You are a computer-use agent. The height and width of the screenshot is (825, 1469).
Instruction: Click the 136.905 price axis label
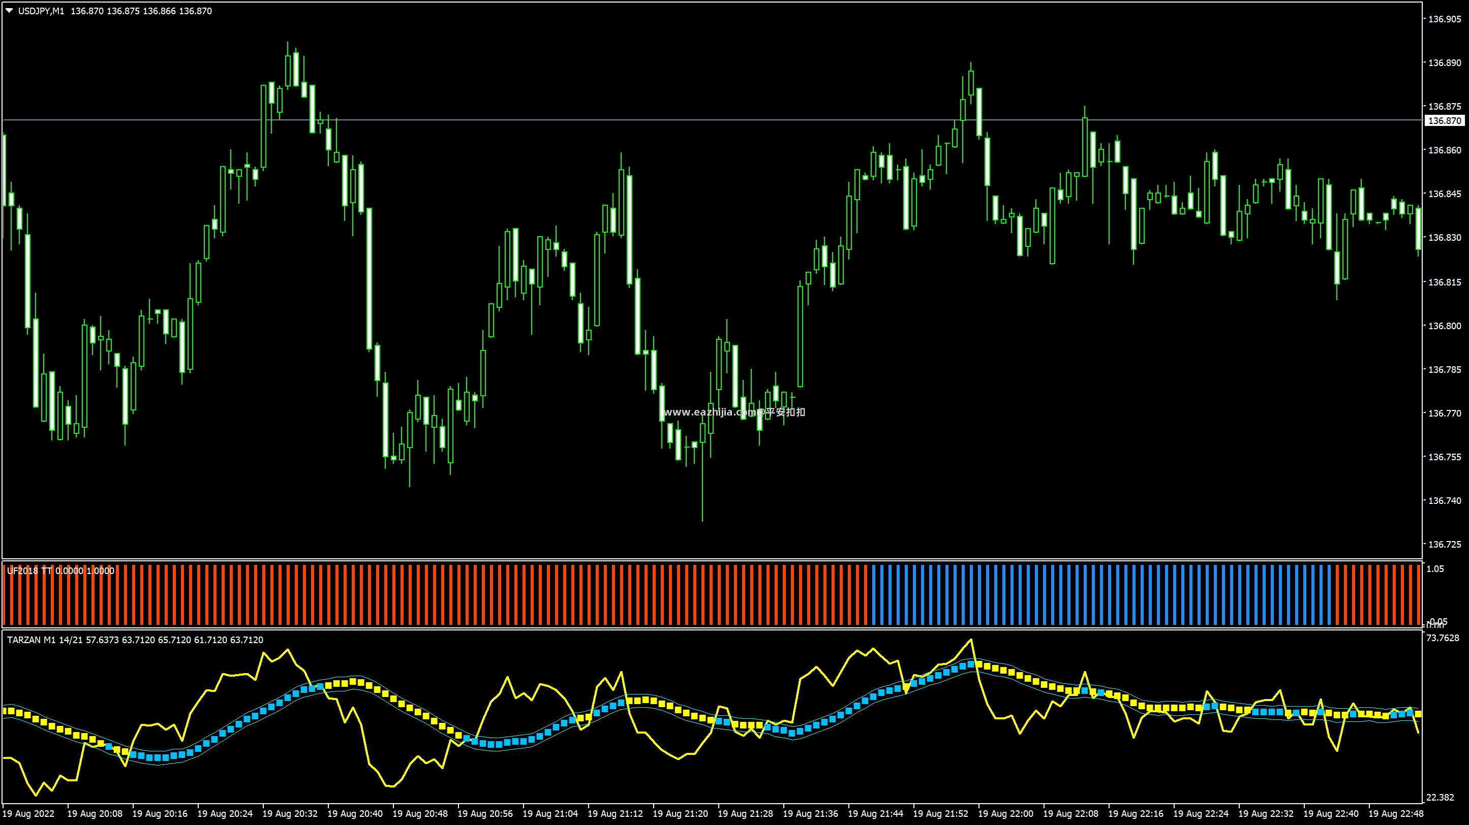pyautogui.click(x=1445, y=19)
